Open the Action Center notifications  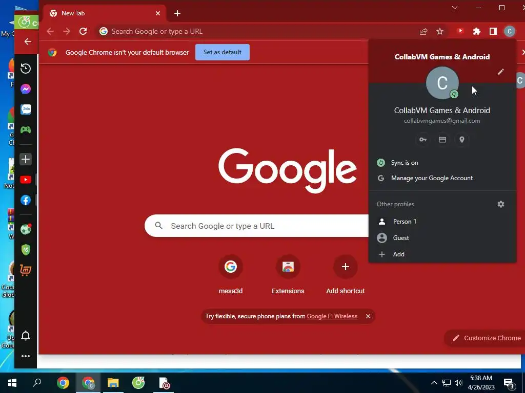[509, 384]
